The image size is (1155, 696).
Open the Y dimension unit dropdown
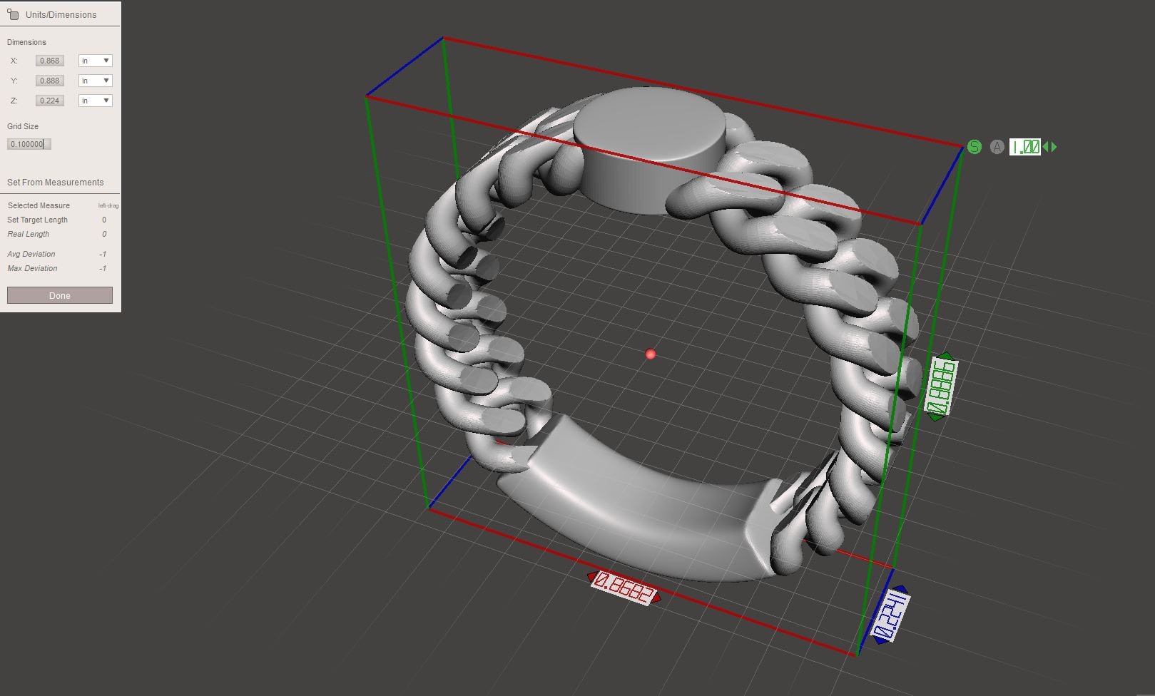point(96,81)
